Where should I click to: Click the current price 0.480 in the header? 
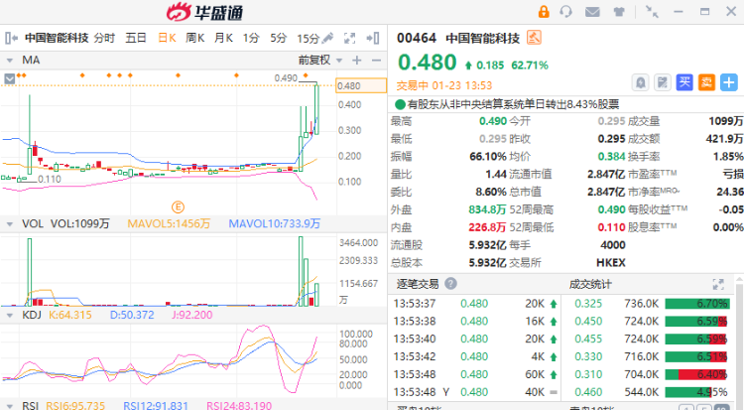tap(427, 63)
